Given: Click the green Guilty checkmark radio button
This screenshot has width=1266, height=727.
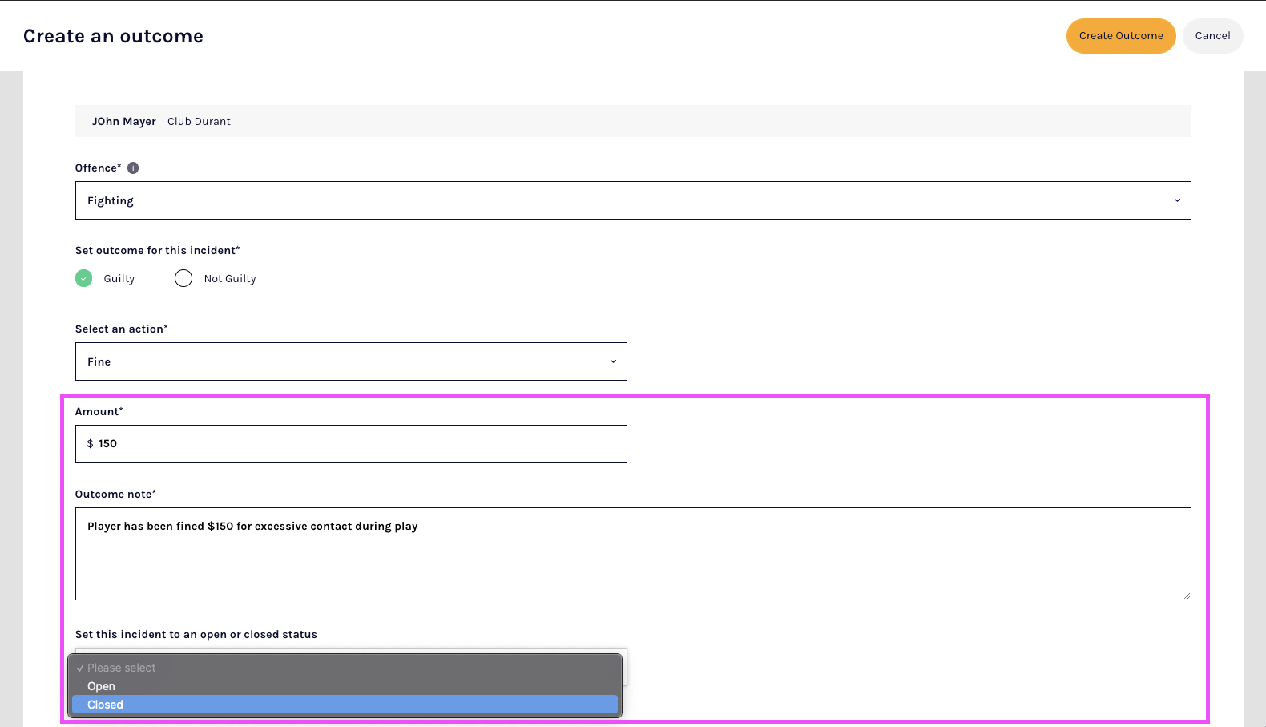Looking at the screenshot, I should 84,278.
